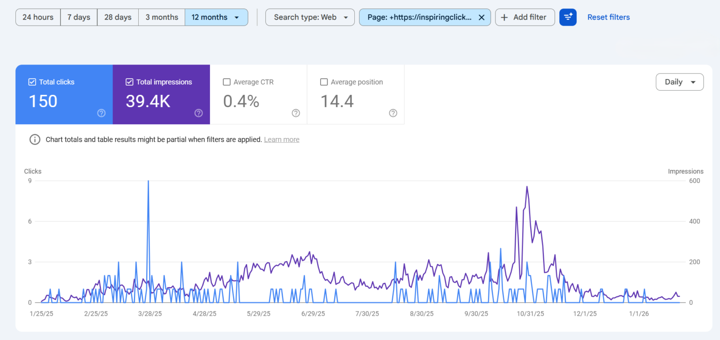Click the Average CTR help icon
Screen dimensions: 720x340
point(296,113)
